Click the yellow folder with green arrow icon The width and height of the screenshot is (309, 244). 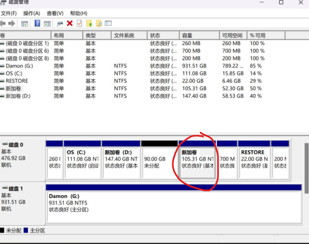point(89,23)
